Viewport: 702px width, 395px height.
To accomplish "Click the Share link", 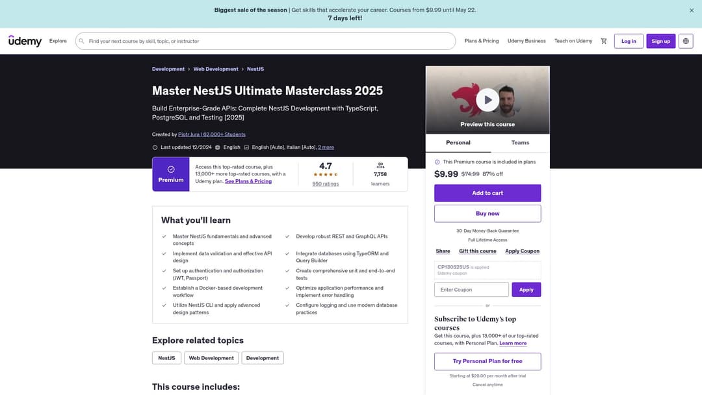I will (x=443, y=251).
